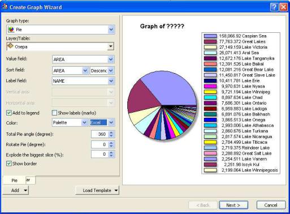
Task: Click the Lake Onega legend entry text
Action: coord(243,120)
